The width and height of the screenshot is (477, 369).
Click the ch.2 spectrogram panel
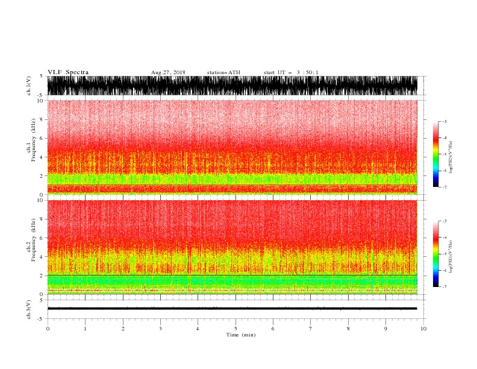pos(232,247)
